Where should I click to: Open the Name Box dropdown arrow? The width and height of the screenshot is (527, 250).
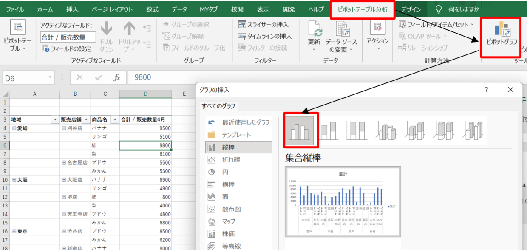[50, 77]
